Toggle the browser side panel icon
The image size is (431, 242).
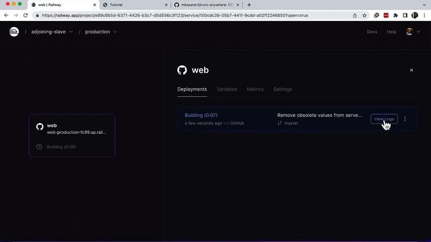pyautogui.click(x=405, y=15)
